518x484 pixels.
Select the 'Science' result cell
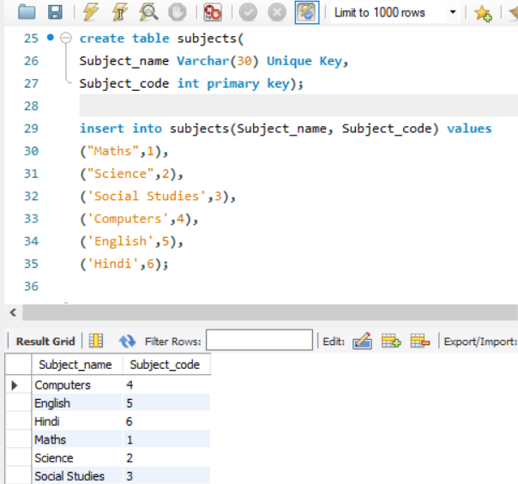pos(77,458)
